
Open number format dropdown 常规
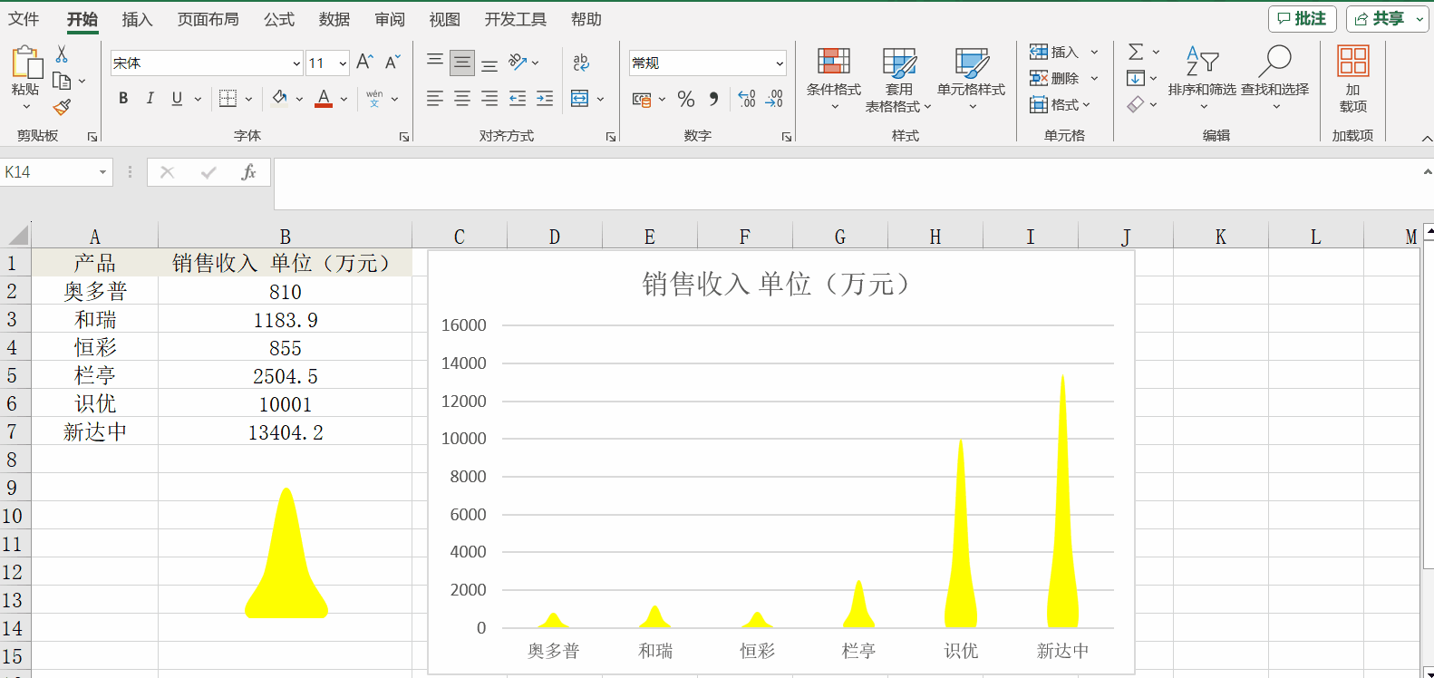tap(780, 63)
